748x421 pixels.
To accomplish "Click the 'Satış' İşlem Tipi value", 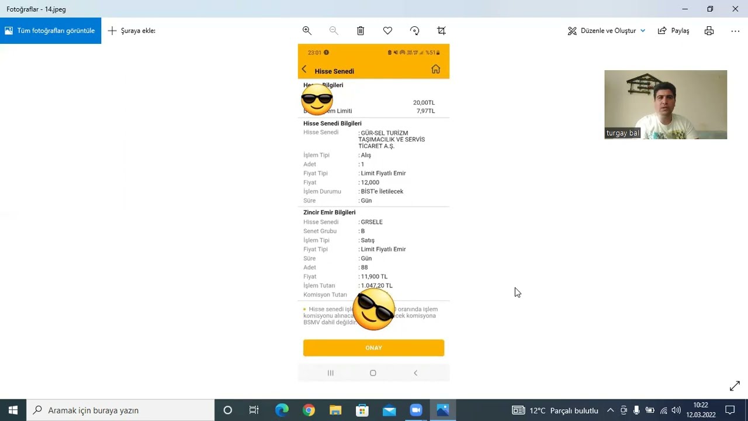I will pos(368,240).
